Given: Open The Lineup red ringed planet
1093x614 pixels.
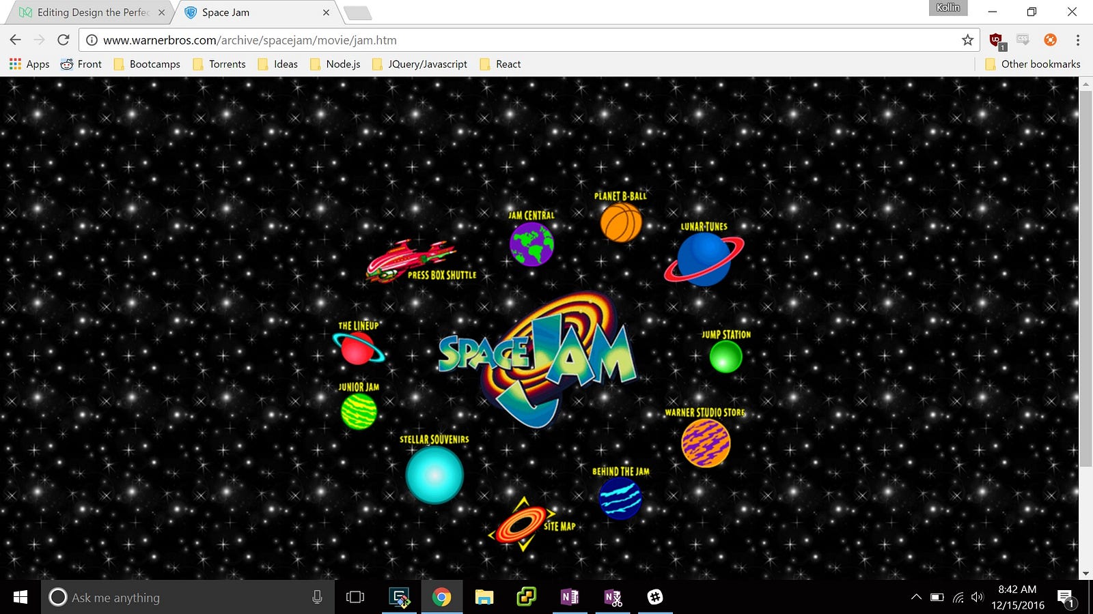Looking at the screenshot, I should [359, 348].
